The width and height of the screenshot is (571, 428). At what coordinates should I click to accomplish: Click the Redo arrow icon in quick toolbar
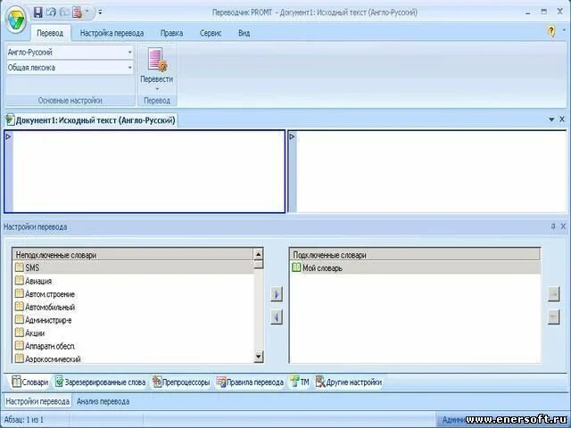point(64,12)
